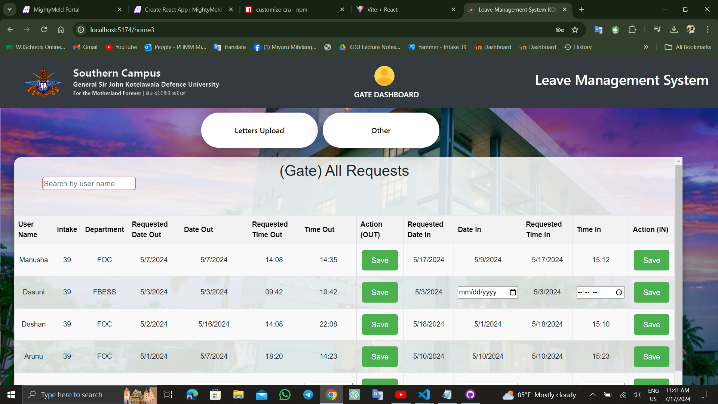Open clock picker in Dasuni's Time In field
The image size is (718, 404).
coord(619,292)
